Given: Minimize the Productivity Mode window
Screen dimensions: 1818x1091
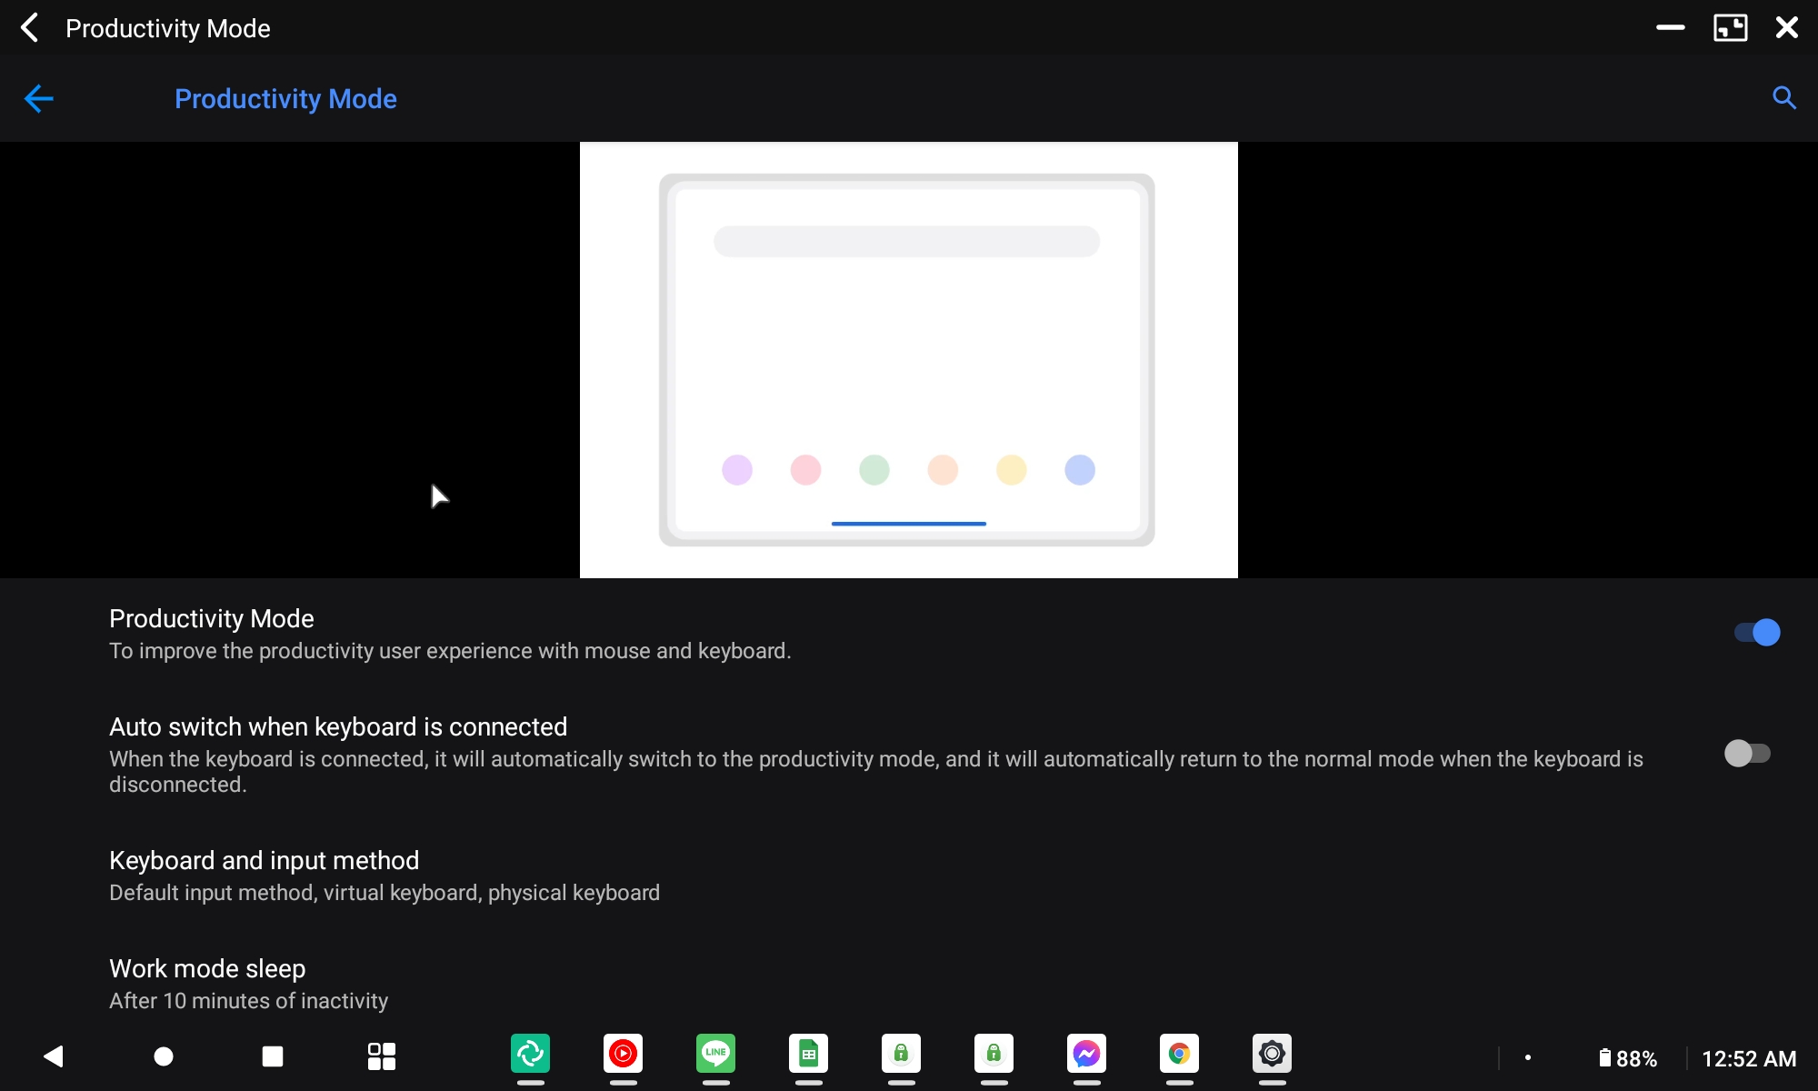Looking at the screenshot, I should [1670, 27].
